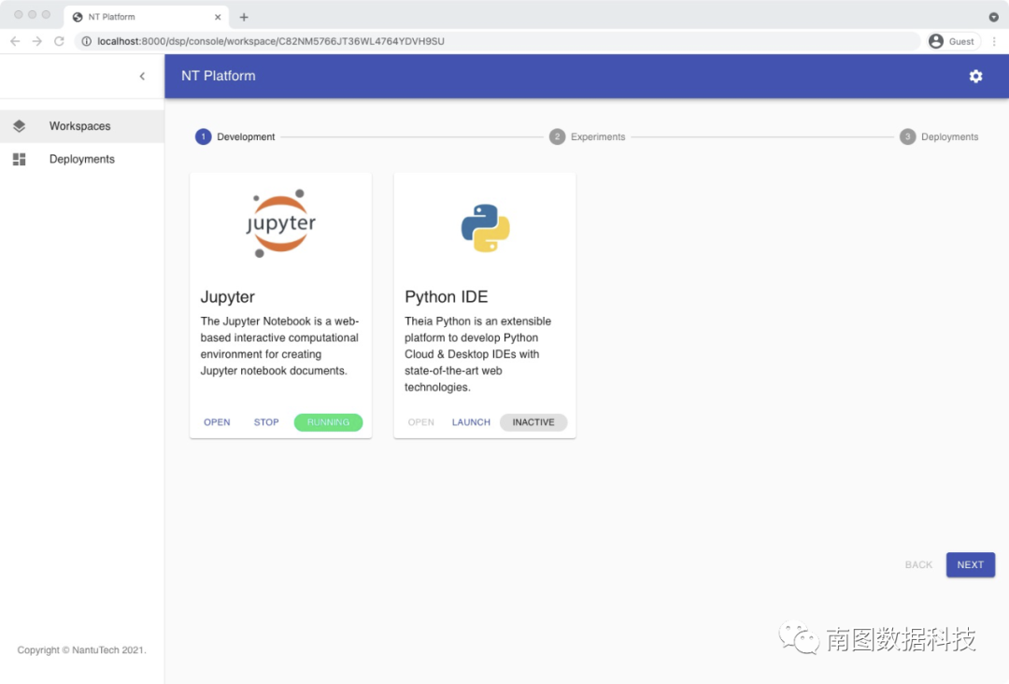
Task: Open the Guest profile button
Action: click(953, 41)
